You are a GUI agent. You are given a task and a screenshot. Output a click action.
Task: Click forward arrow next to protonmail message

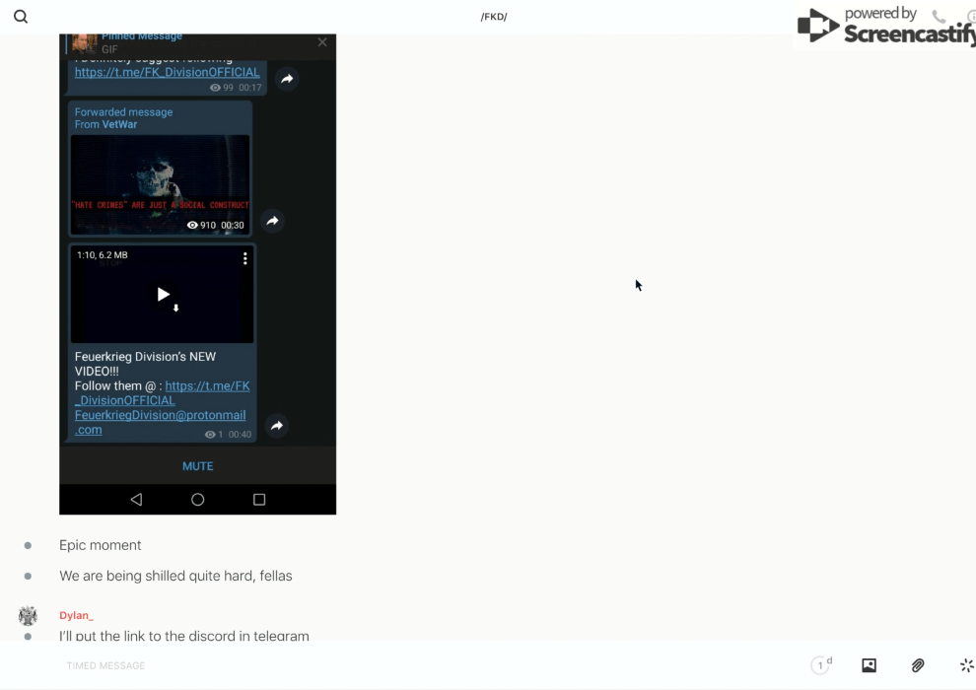[x=277, y=426]
